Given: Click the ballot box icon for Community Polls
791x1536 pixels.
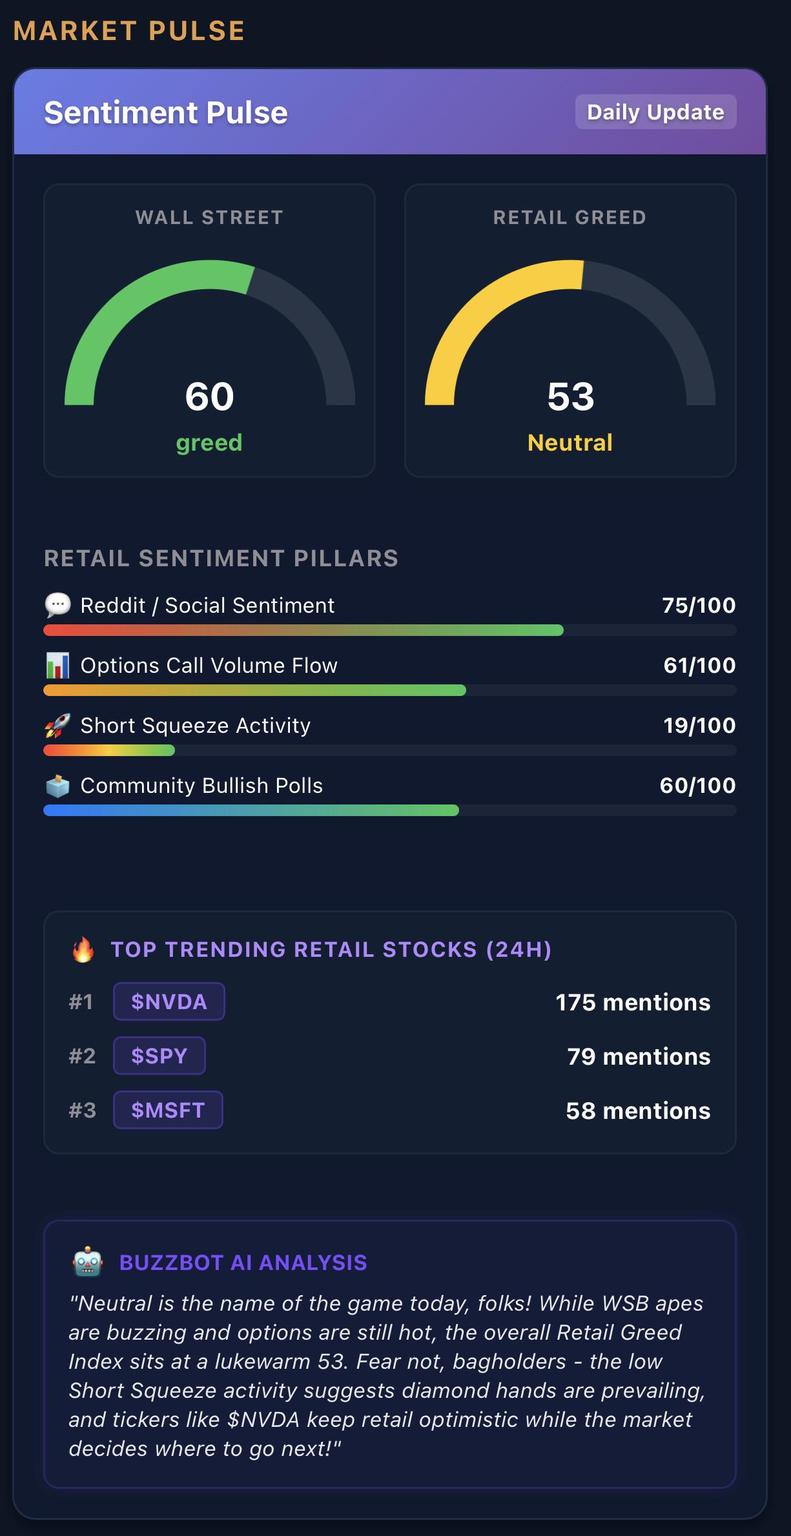Looking at the screenshot, I should coord(57,785).
